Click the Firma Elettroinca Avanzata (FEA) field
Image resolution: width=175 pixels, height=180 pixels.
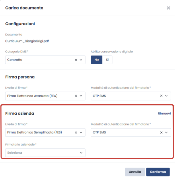pyautogui.click(x=45, y=96)
